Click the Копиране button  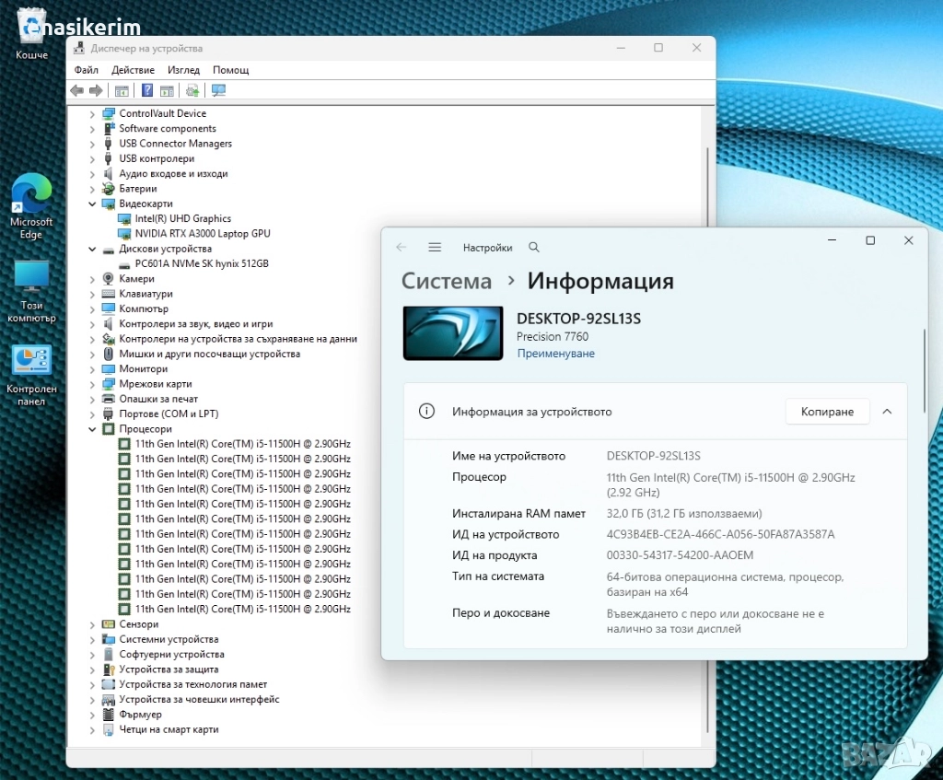point(827,412)
